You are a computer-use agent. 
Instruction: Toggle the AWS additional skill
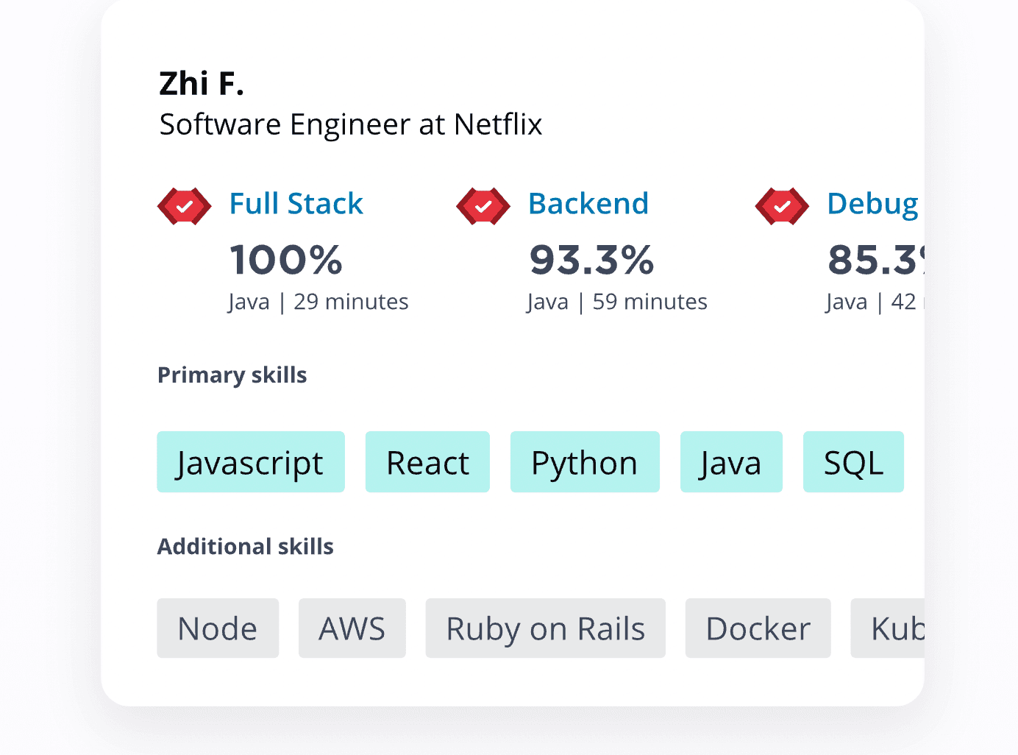click(352, 628)
